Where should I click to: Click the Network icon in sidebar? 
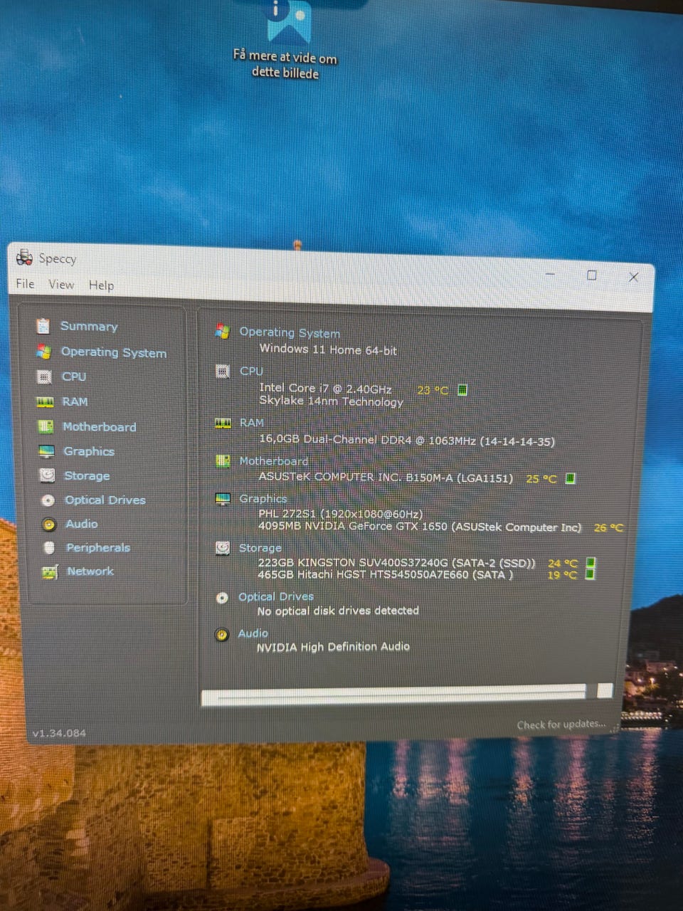[50, 571]
